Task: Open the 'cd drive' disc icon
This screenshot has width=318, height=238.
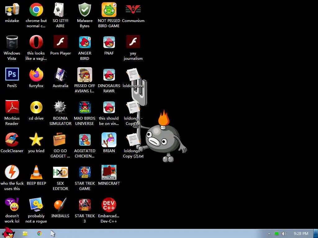Action: pyautogui.click(x=36, y=107)
